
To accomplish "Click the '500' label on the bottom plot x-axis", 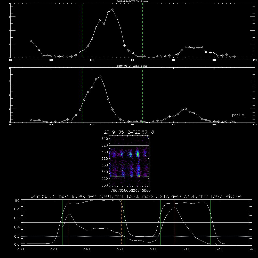I will click(21, 249).
